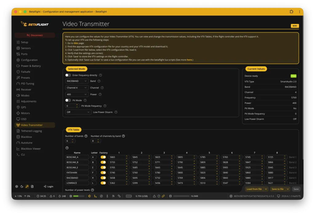This screenshot has height=215, width=315.
Task: Toggle Factory switch for BOSCAM_A
Action: 103,157
